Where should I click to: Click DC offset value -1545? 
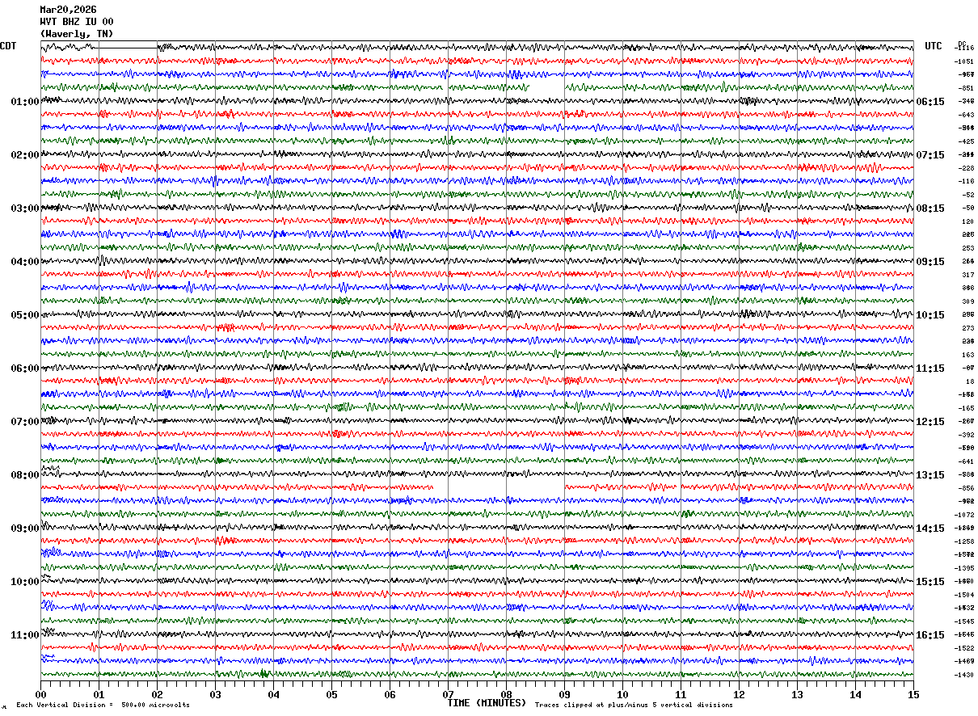click(964, 621)
